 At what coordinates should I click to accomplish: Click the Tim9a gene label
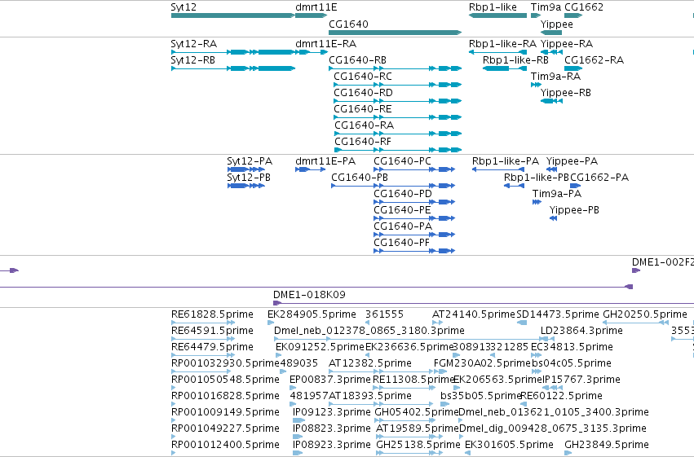tap(546, 7)
